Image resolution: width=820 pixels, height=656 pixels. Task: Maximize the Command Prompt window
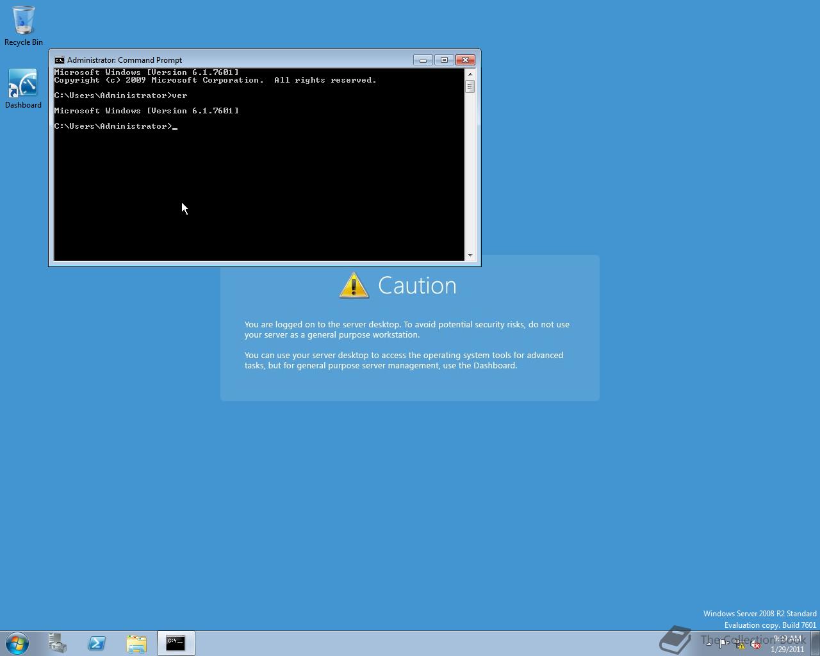(444, 60)
